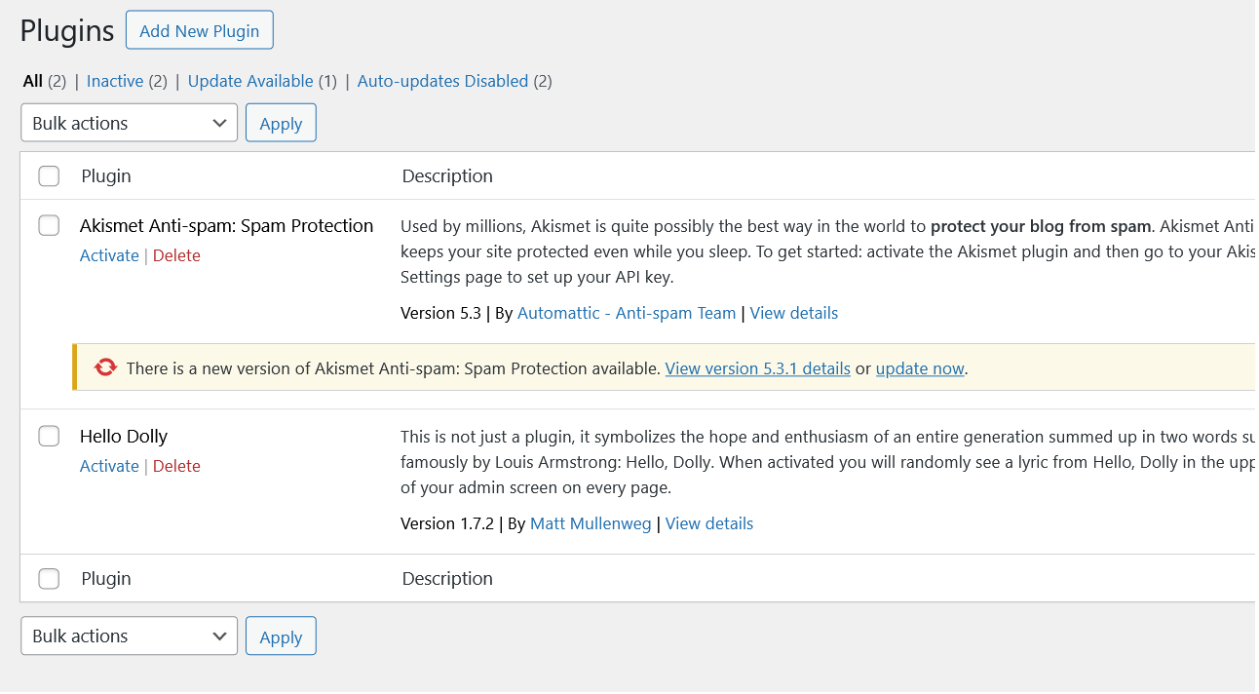Click the Description column header at top
Screen dimensions: 1259x694
[x=447, y=175]
